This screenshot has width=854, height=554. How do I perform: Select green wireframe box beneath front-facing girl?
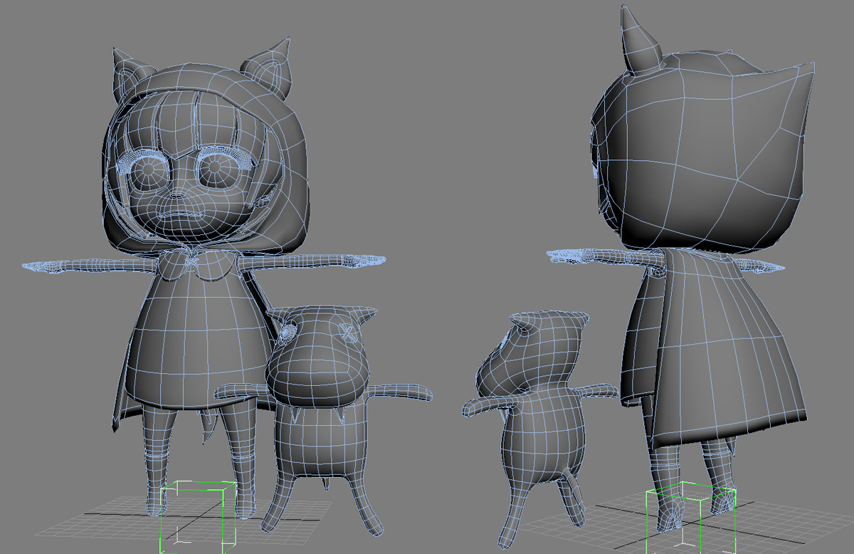tap(199, 518)
